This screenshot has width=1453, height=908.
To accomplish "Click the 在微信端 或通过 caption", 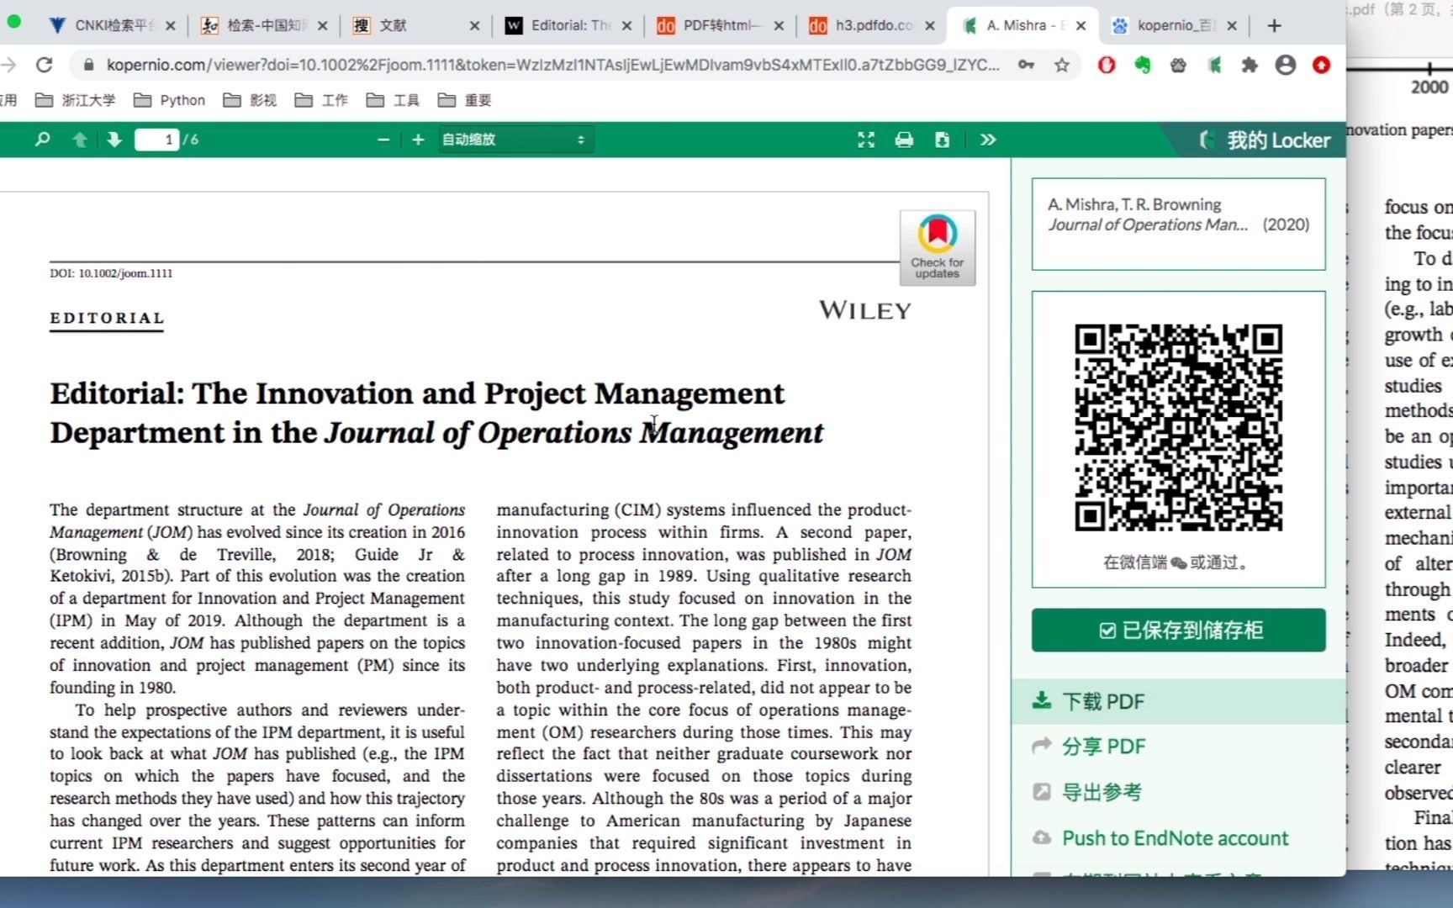I will (1177, 562).
